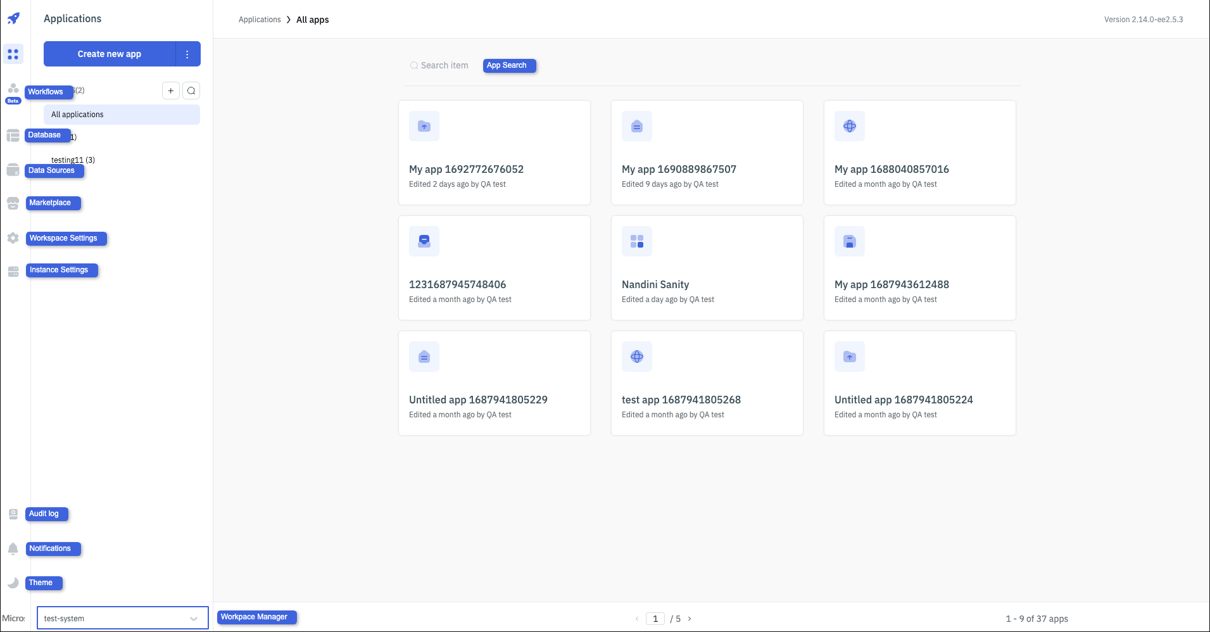Go to next page of apps
Viewport: 1210px width, 632px height.
coord(690,619)
